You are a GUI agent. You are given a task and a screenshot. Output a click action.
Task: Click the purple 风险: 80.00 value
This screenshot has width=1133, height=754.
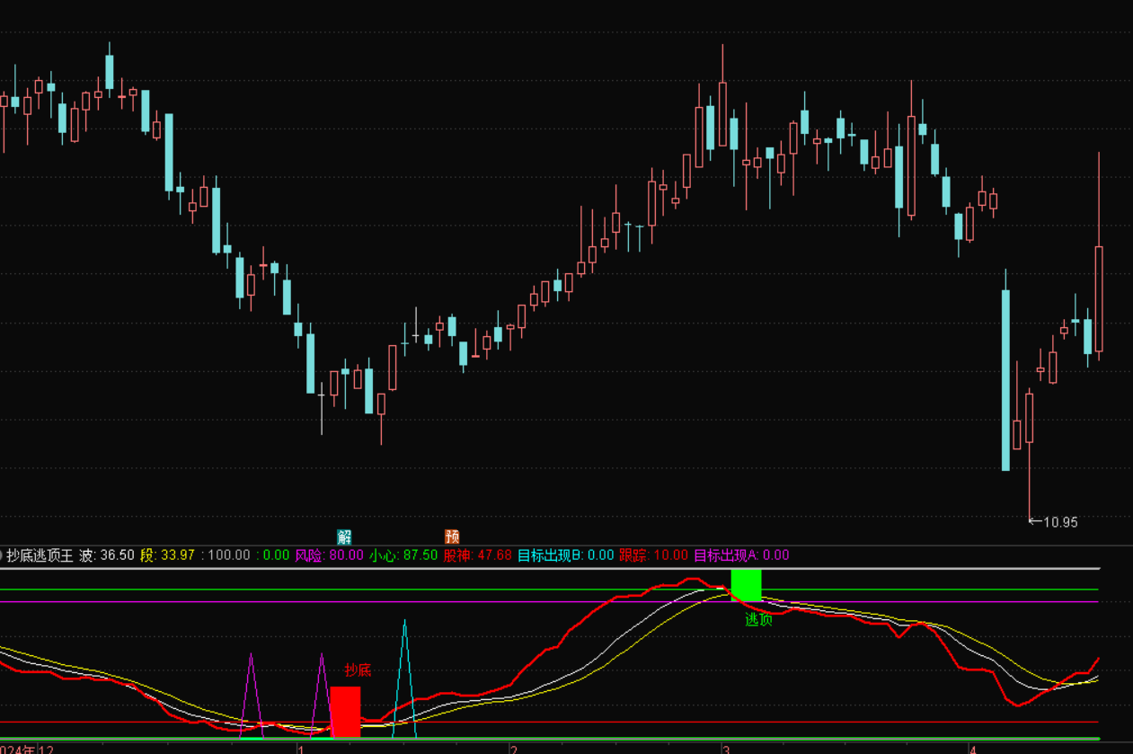pos(330,555)
